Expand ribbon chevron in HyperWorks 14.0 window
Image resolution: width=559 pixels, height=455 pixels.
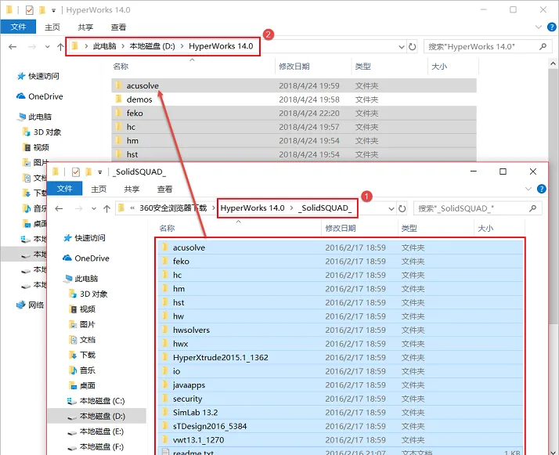pyautogui.click(x=539, y=27)
